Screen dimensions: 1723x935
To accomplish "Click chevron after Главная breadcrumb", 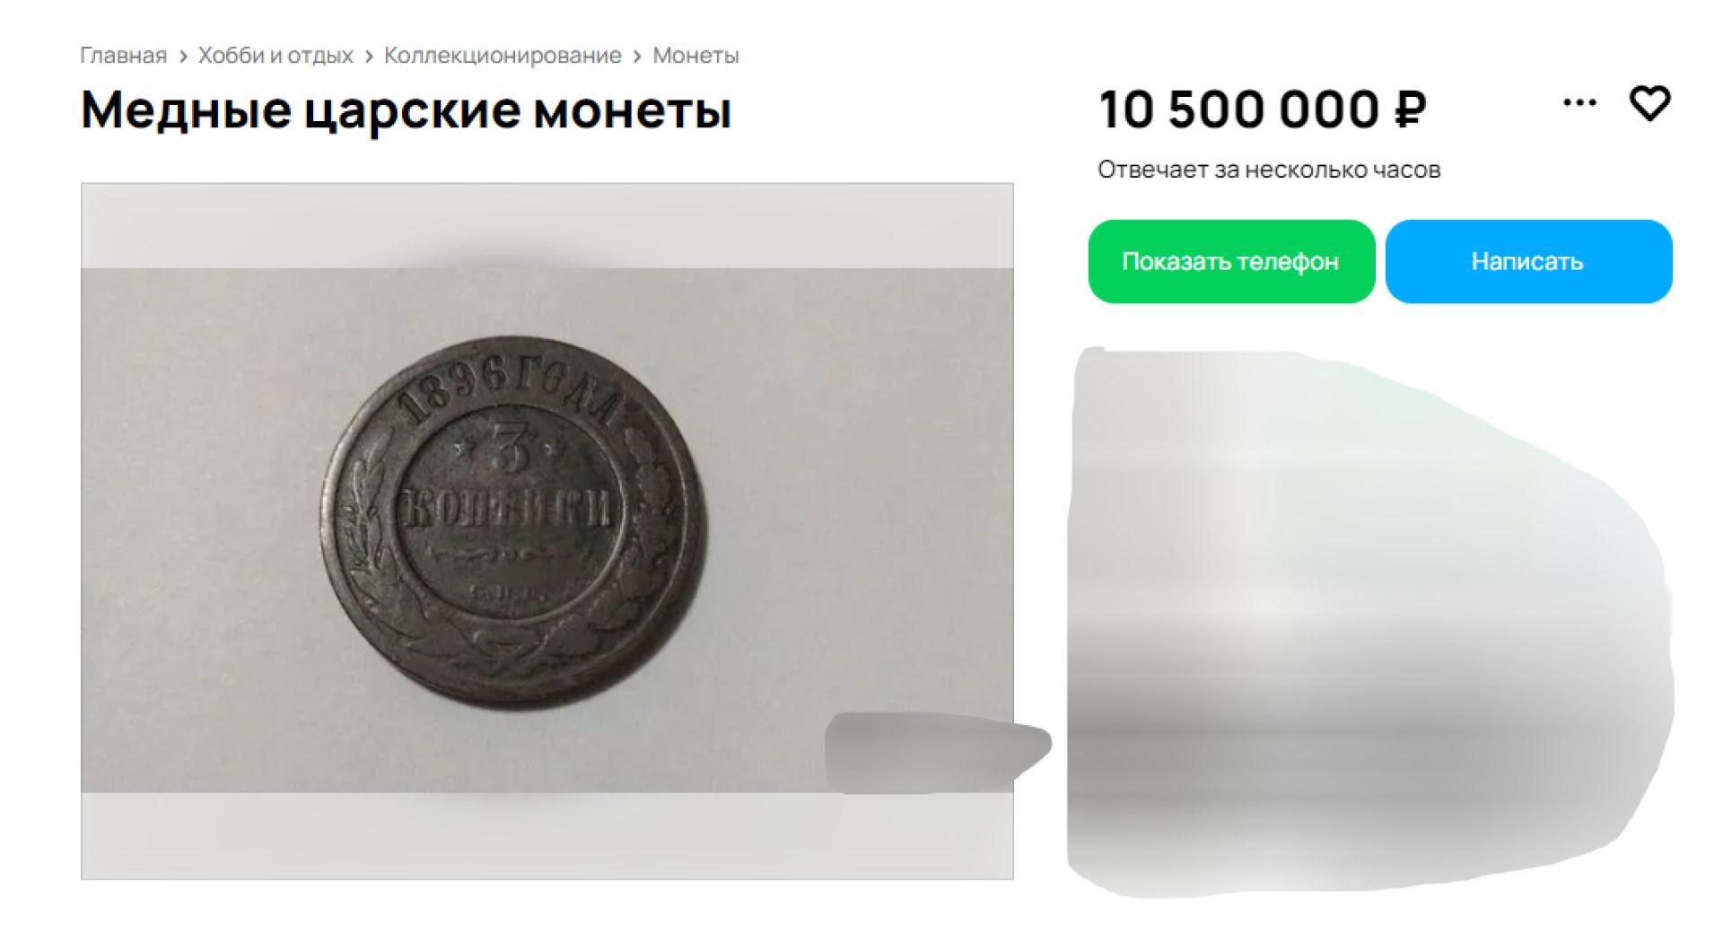I will tap(183, 57).
